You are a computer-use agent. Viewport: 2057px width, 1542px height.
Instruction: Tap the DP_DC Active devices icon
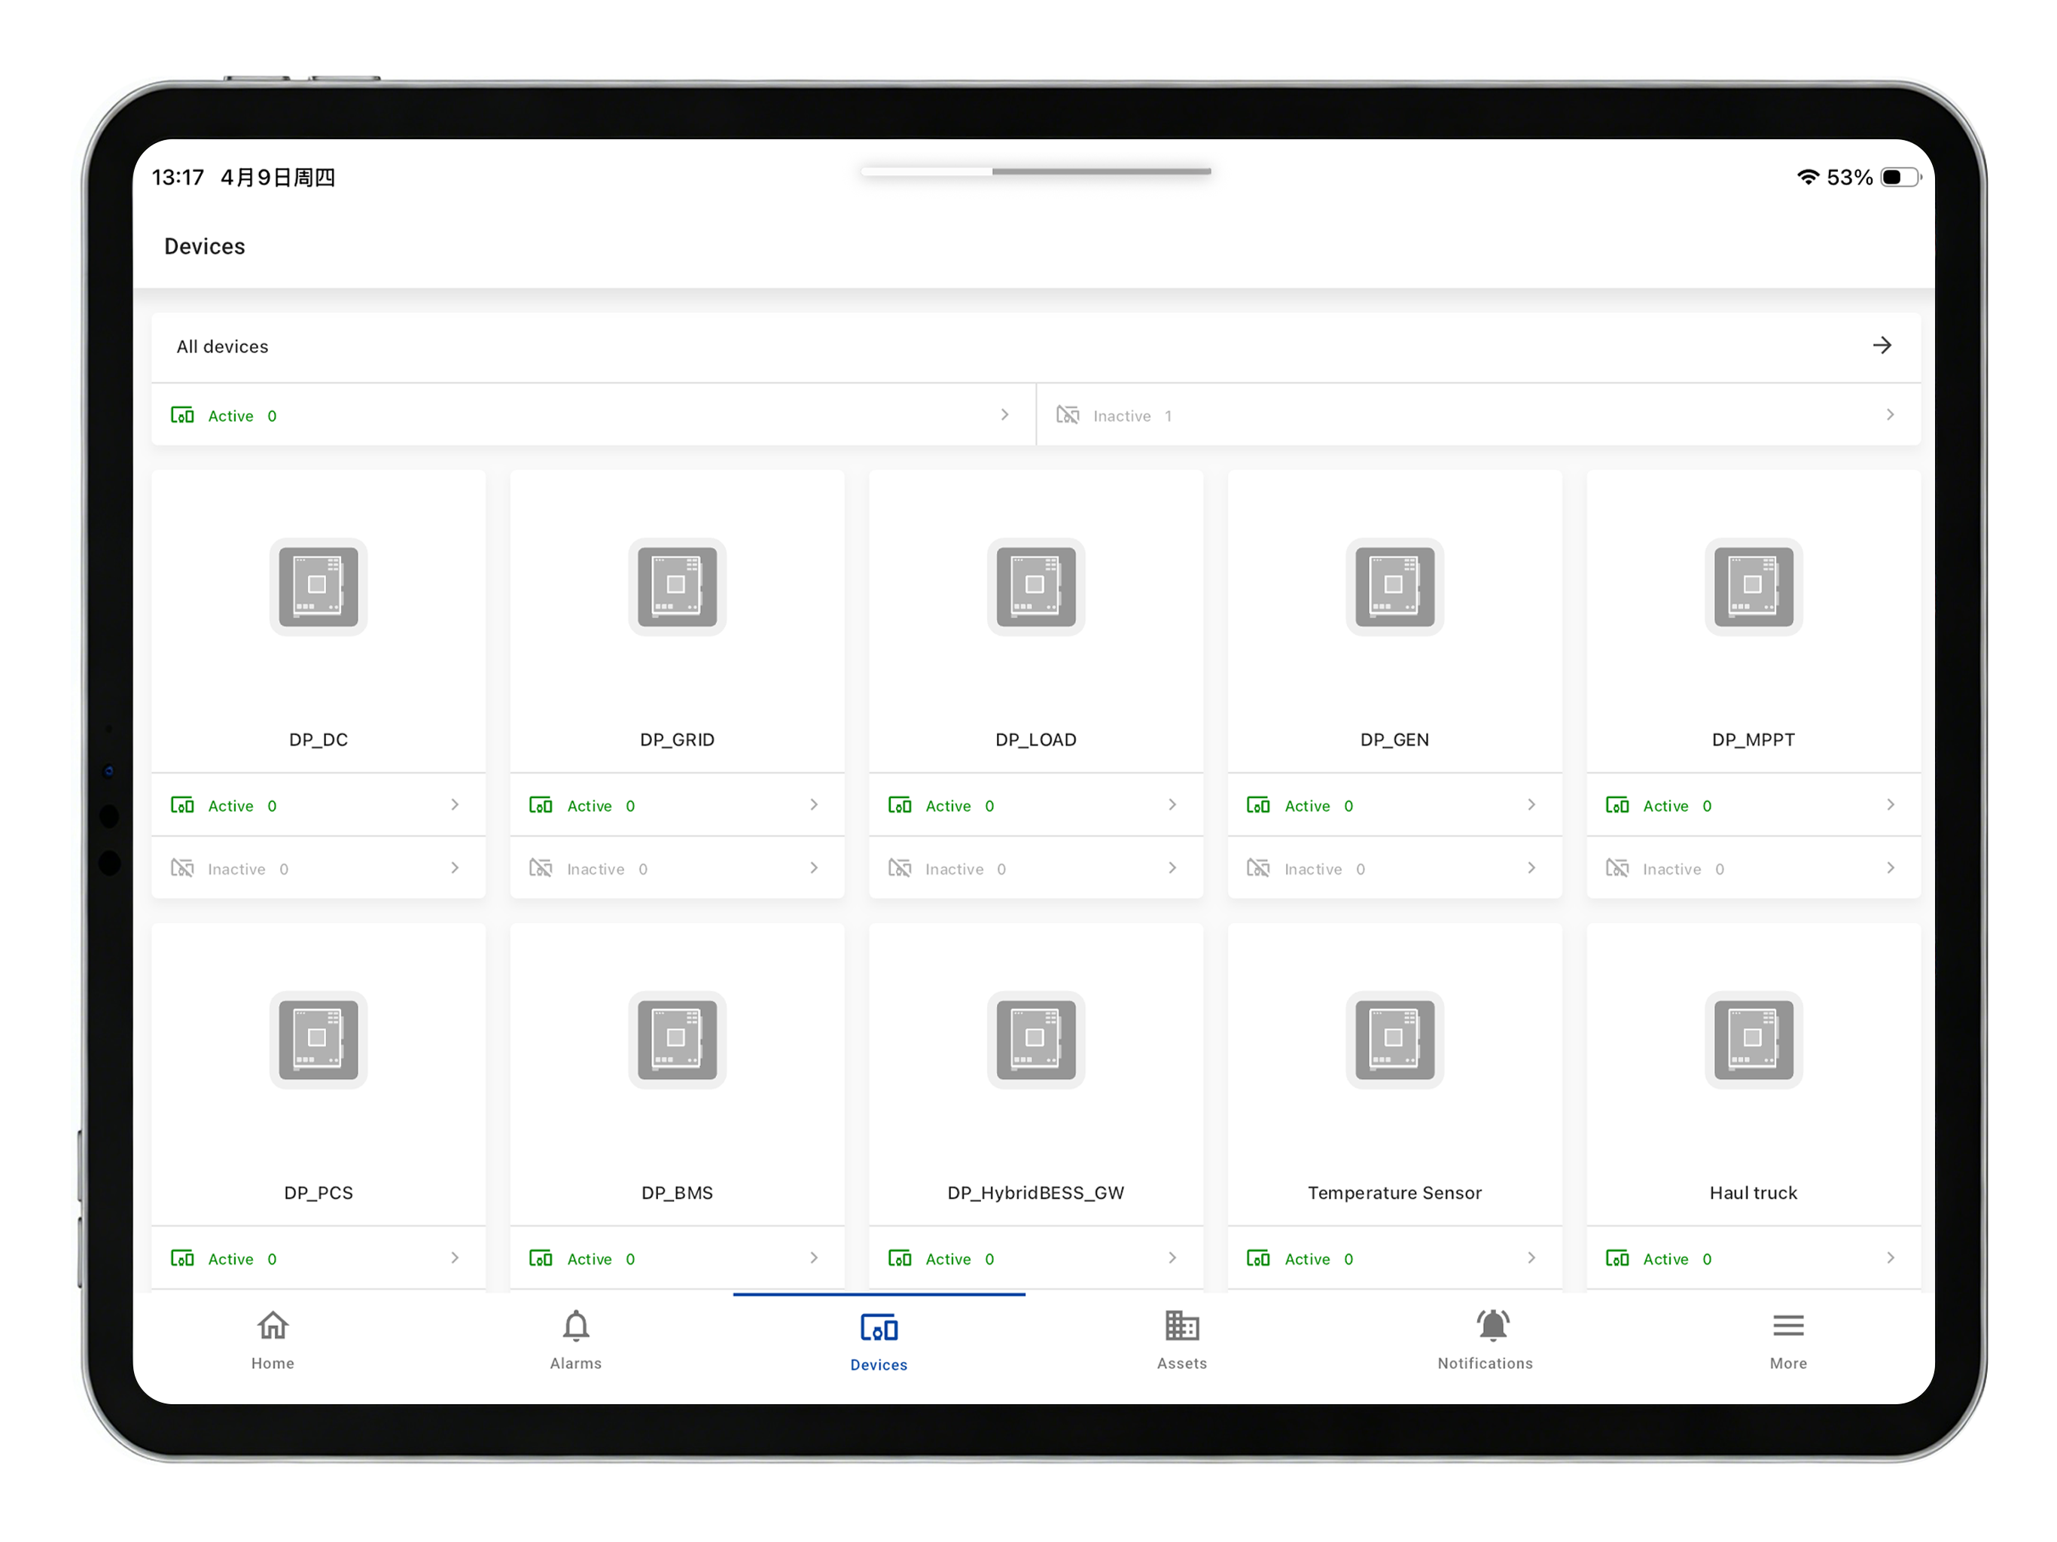[182, 806]
